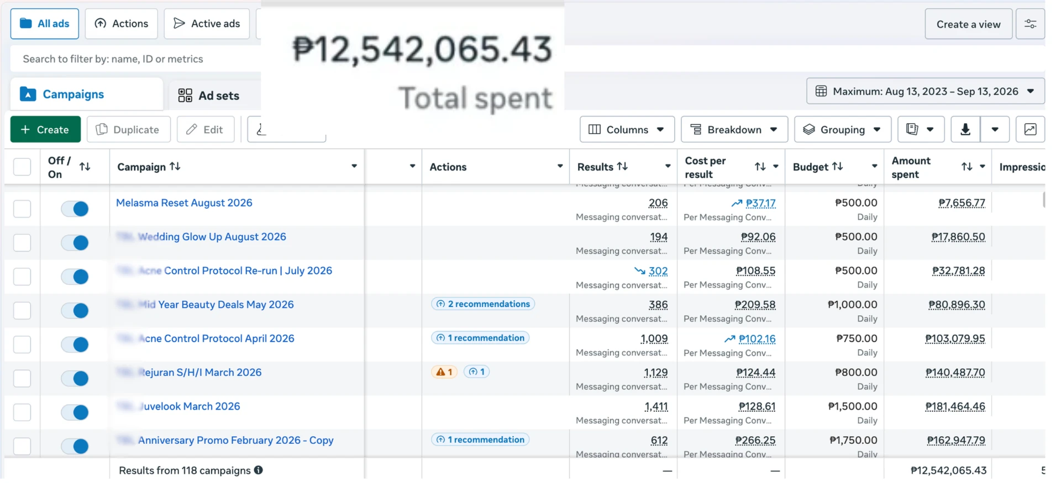Open the view settings sliders icon
The height and width of the screenshot is (483, 1061).
[1030, 24]
